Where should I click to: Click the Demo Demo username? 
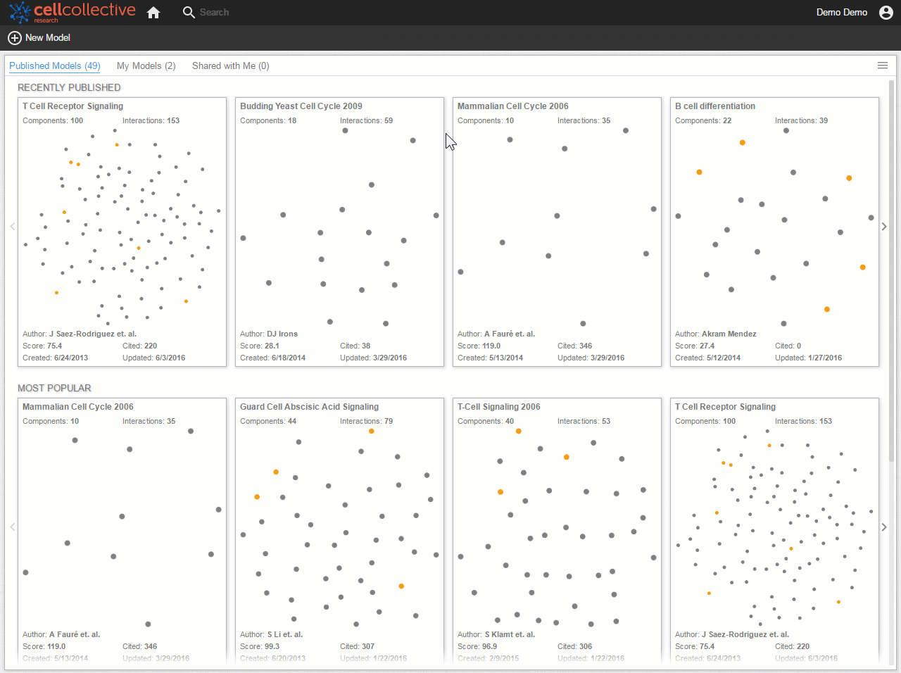coord(841,13)
